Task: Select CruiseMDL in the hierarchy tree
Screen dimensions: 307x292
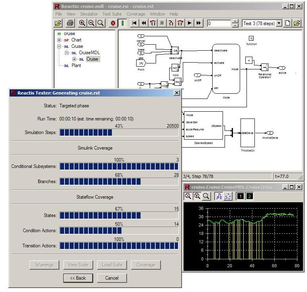Action: click(89, 53)
